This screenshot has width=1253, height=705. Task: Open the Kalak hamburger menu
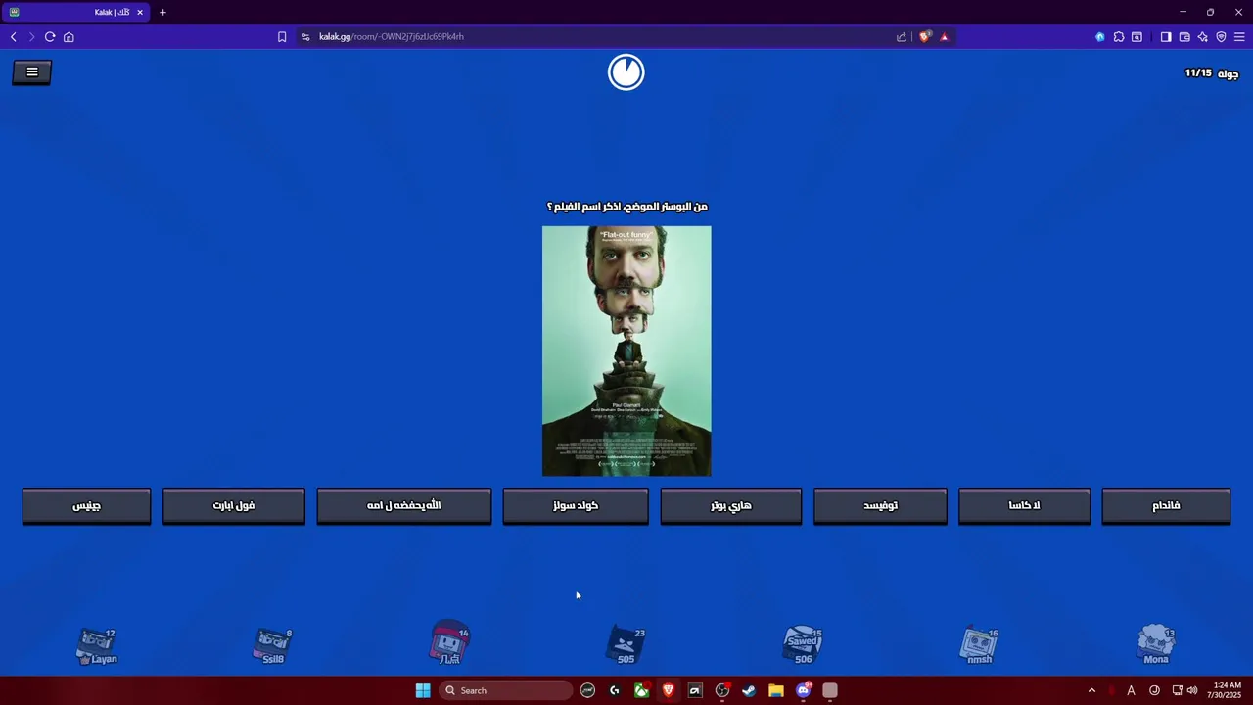31,71
